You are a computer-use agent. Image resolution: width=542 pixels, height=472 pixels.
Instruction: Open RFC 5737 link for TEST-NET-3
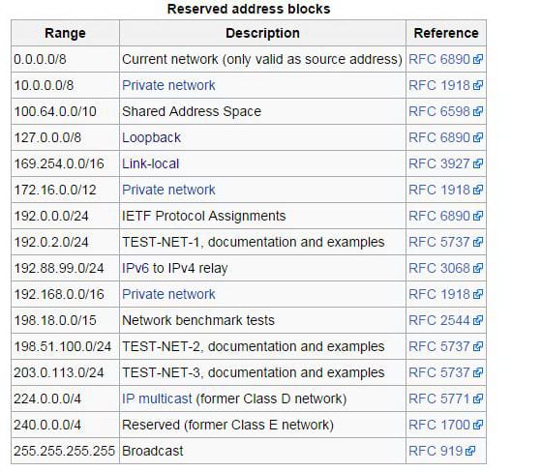click(x=439, y=372)
